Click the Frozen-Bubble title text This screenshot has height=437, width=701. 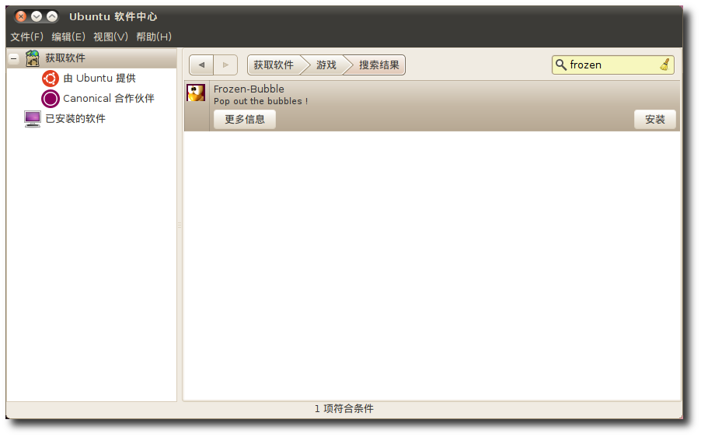point(249,89)
